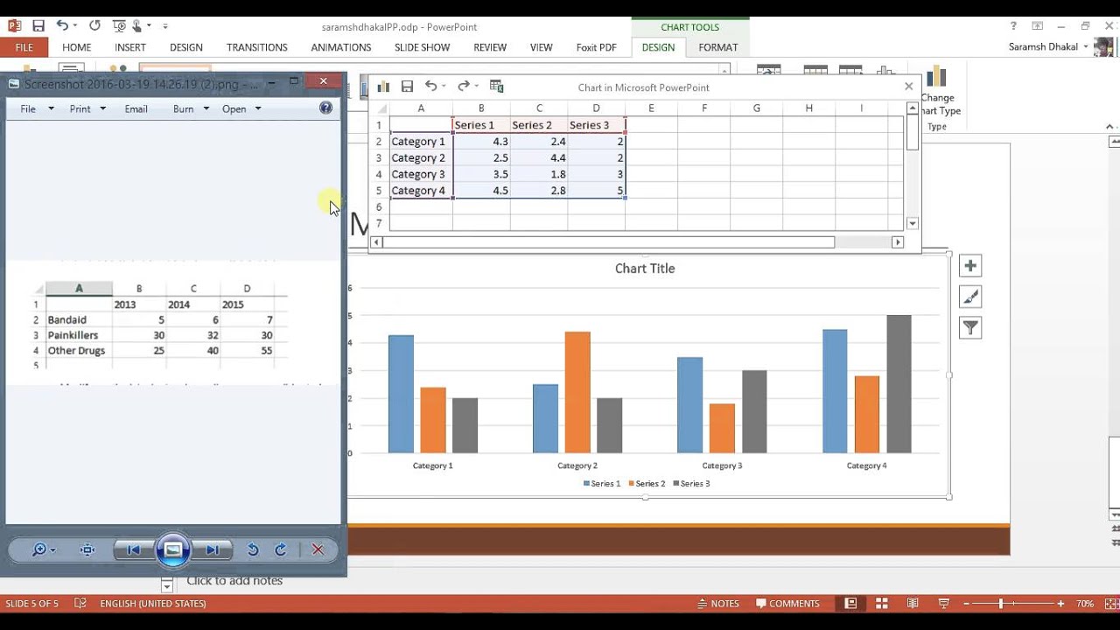Image resolution: width=1120 pixels, height=630 pixels.
Task: Undo the last action in PowerPoint
Action: coord(62,26)
